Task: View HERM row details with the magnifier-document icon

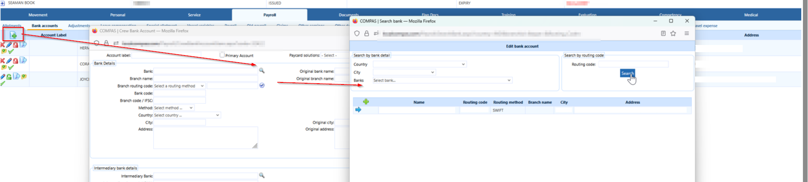Action: click(23, 44)
